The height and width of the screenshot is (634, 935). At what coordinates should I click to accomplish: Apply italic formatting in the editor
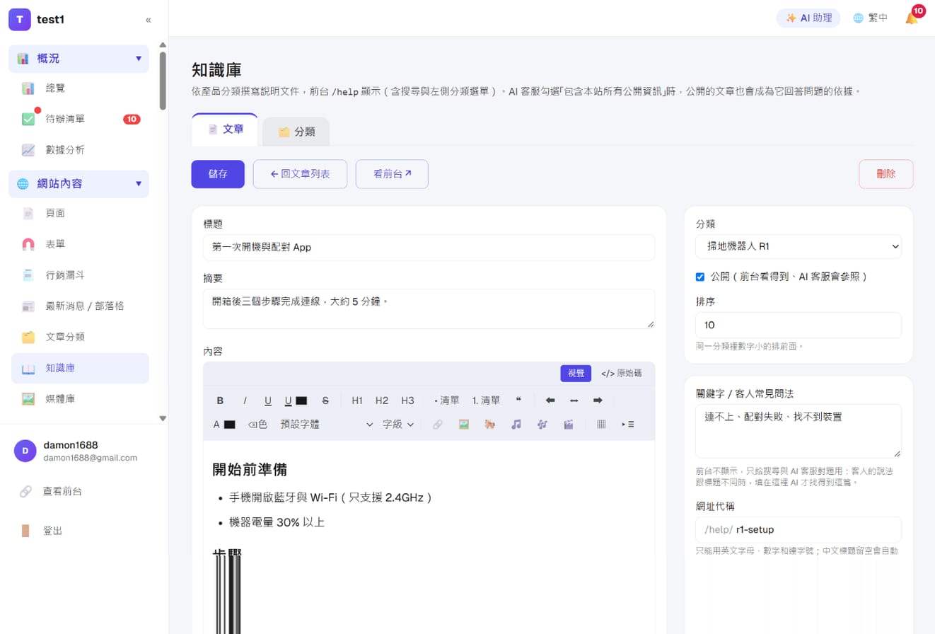(245, 400)
